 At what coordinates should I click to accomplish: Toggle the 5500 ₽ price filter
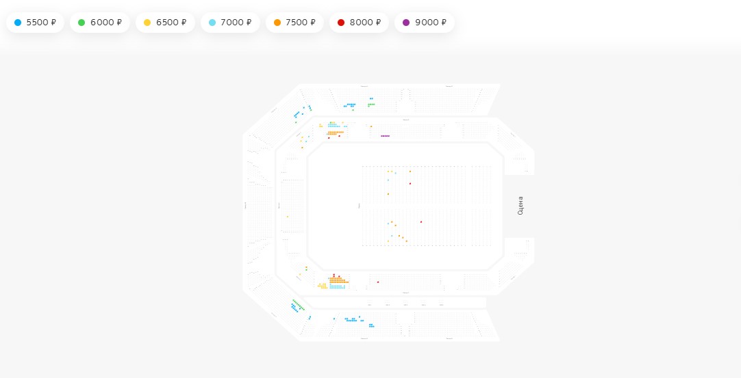click(35, 23)
